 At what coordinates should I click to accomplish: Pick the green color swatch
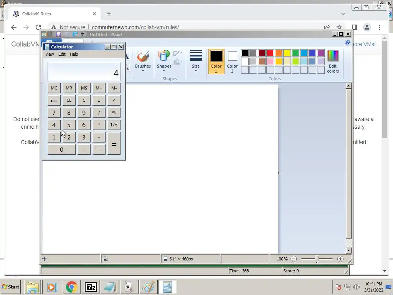(x=296, y=53)
